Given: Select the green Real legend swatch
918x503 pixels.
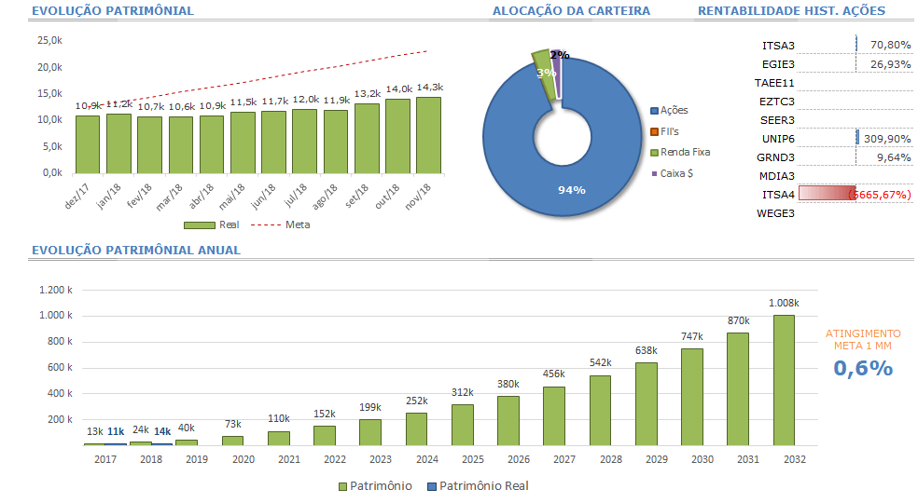Looking at the screenshot, I should point(199,224).
